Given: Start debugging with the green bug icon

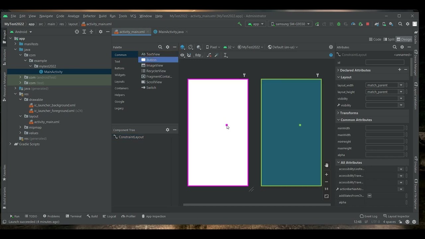Looking at the screenshot, I should coord(339,24).
